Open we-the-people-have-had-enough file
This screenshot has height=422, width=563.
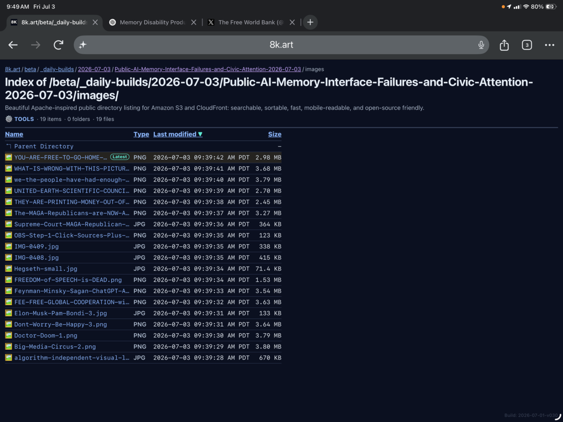tap(72, 180)
